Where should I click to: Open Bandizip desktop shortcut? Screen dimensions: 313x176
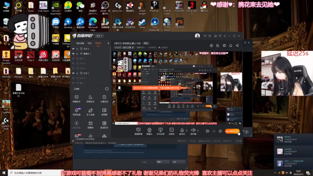click(68, 23)
